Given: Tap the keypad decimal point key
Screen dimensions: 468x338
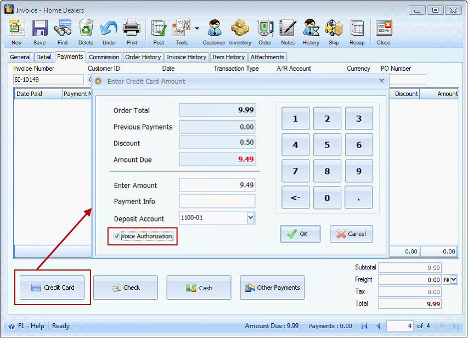Looking at the screenshot, I should (x=359, y=198).
